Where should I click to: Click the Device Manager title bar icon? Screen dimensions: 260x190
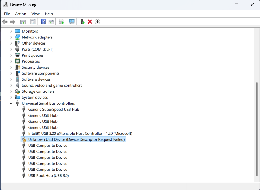pos(6,5)
